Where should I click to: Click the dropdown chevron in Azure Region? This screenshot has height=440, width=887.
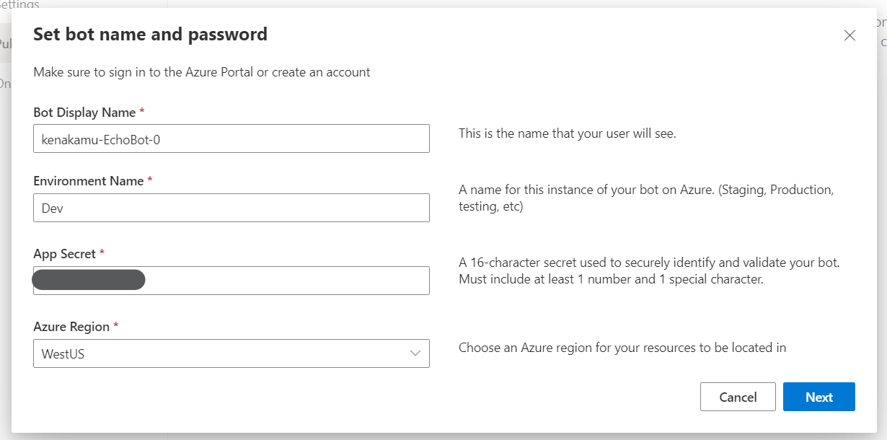tap(415, 353)
